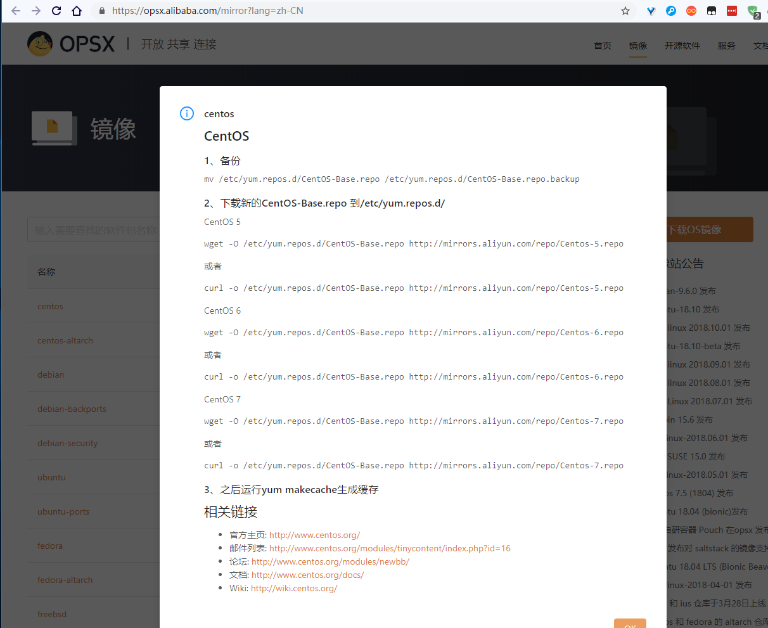This screenshot has width=768, height=628.
Task: Click the mirror banner folder icon
Action: coord(54,129)
